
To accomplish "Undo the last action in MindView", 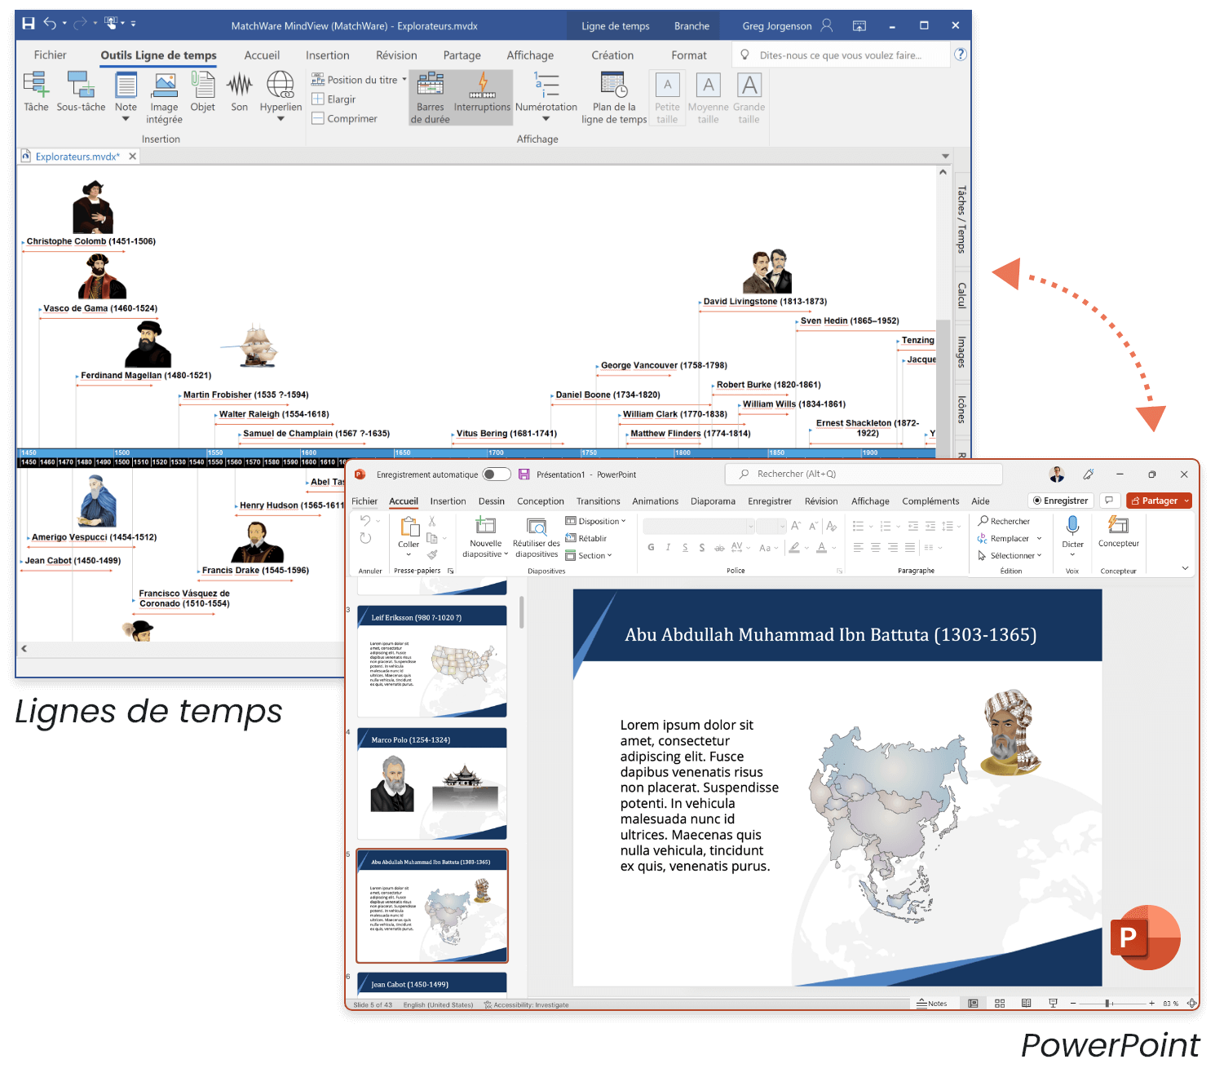I will click(x=50, y=24).
